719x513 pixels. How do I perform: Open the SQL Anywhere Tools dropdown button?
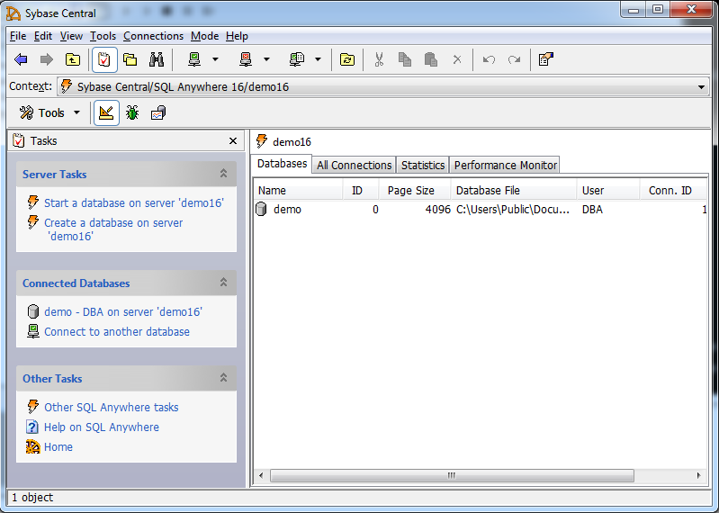pos(49,112)
